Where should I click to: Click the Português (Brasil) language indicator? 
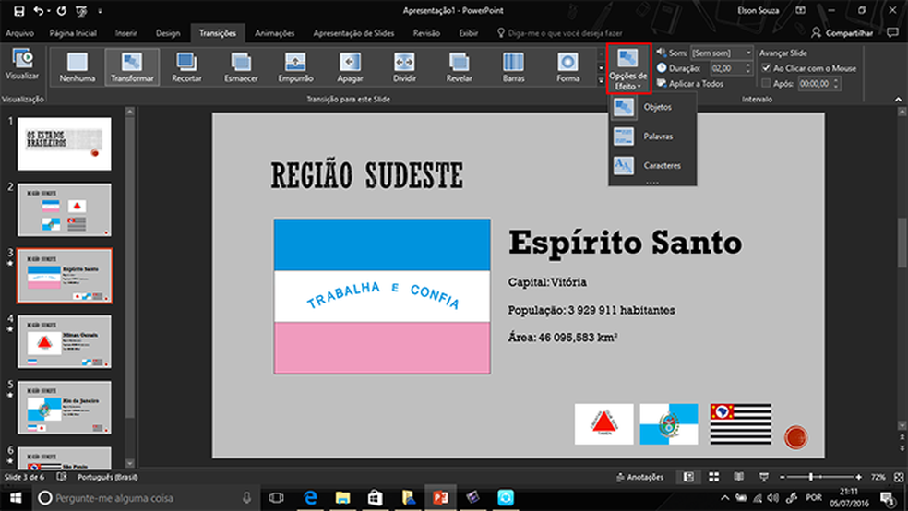[x=108, y=477]
